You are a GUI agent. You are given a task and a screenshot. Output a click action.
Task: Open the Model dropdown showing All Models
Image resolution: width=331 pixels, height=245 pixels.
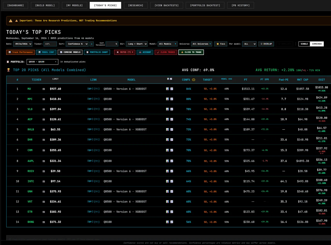pos(168,44)
